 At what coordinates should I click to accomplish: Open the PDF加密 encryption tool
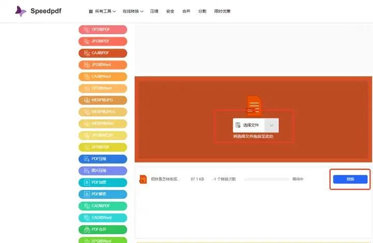(103, 182)
